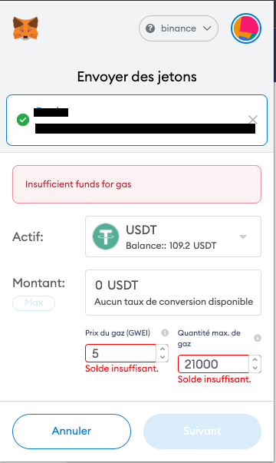Click the Suivant button
276x463 pixels.
[x=202, y=431]
